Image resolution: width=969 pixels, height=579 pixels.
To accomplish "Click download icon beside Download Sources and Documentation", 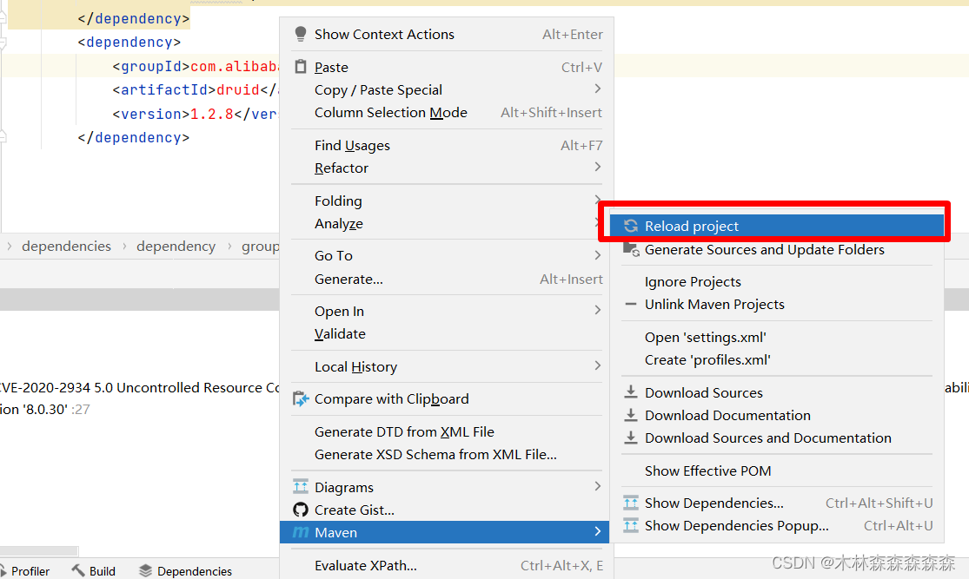I will (x=630, y=438).
